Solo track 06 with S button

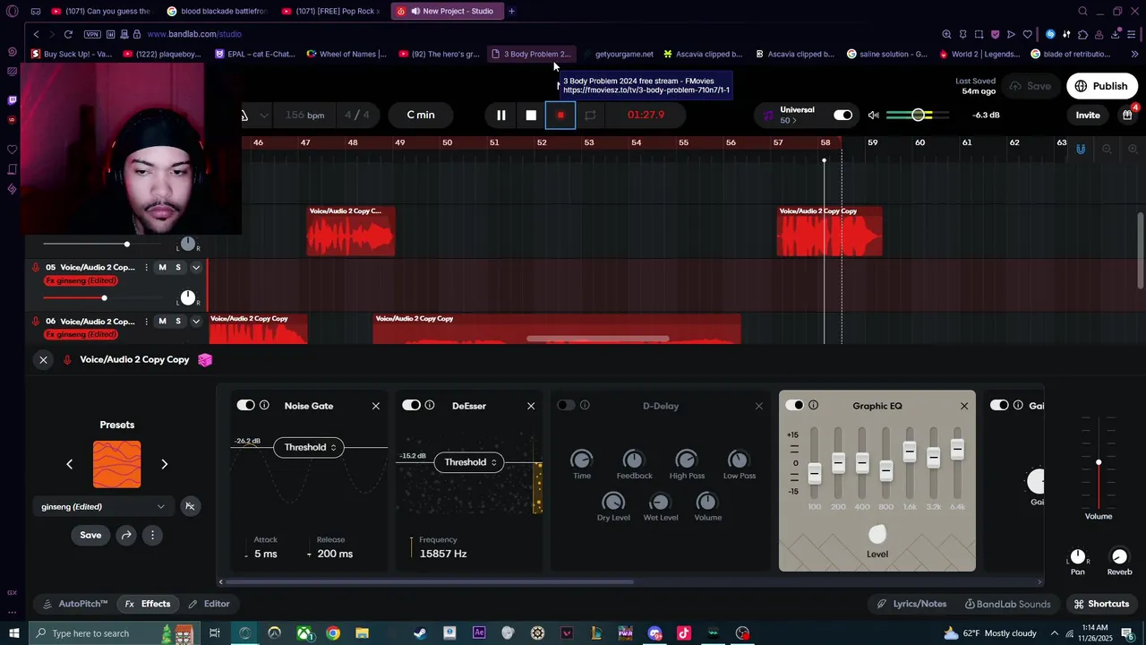click(178, 321)
